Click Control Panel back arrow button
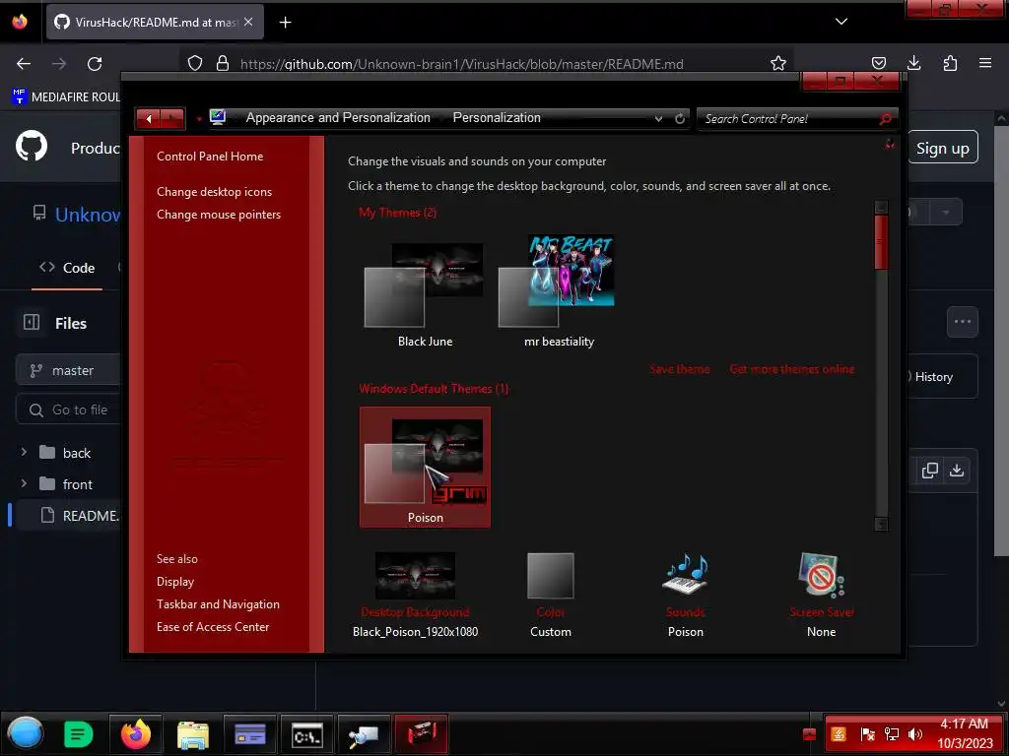The image size is (1009, 756). click(x=149, y=119)
